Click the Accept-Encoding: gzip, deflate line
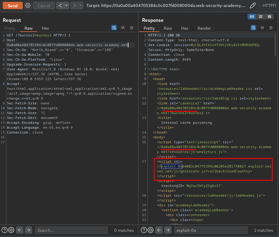279x237 pixels. (x=38, y=123)
